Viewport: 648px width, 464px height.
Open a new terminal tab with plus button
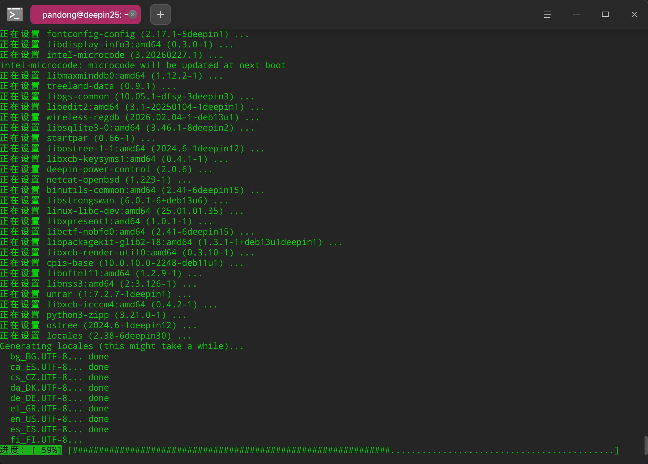[x=161, y=14]
